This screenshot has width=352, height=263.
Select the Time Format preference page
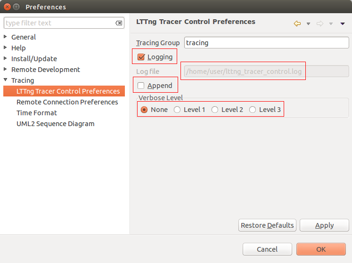tap(37, 113)
